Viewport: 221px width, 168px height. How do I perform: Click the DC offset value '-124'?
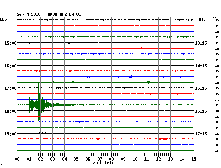click(216, 151)
